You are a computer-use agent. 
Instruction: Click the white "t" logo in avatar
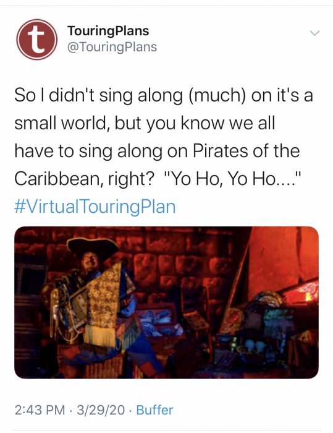(x=36, y=38)
